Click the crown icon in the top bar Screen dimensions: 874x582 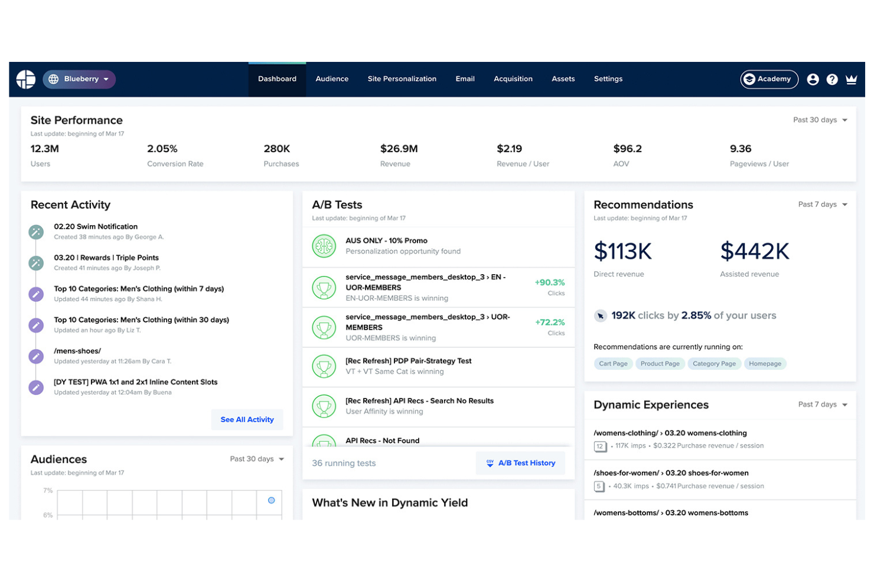click(851, 79)
